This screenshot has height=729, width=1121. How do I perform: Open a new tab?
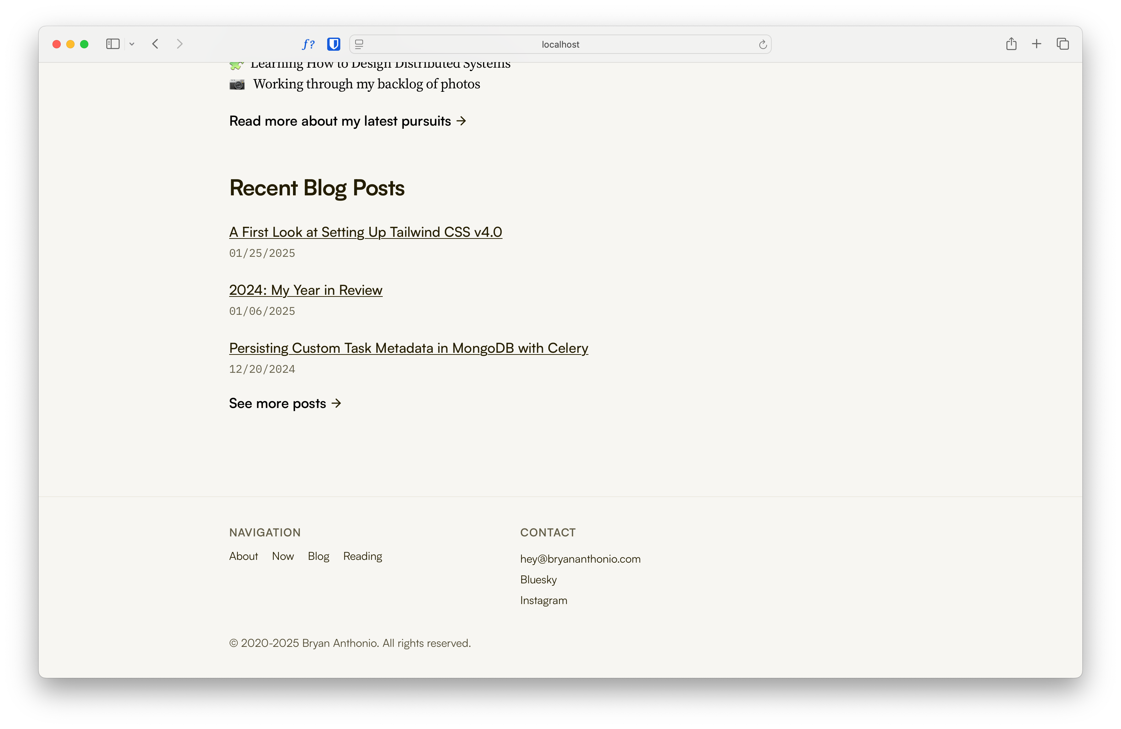click(1037, 44)
